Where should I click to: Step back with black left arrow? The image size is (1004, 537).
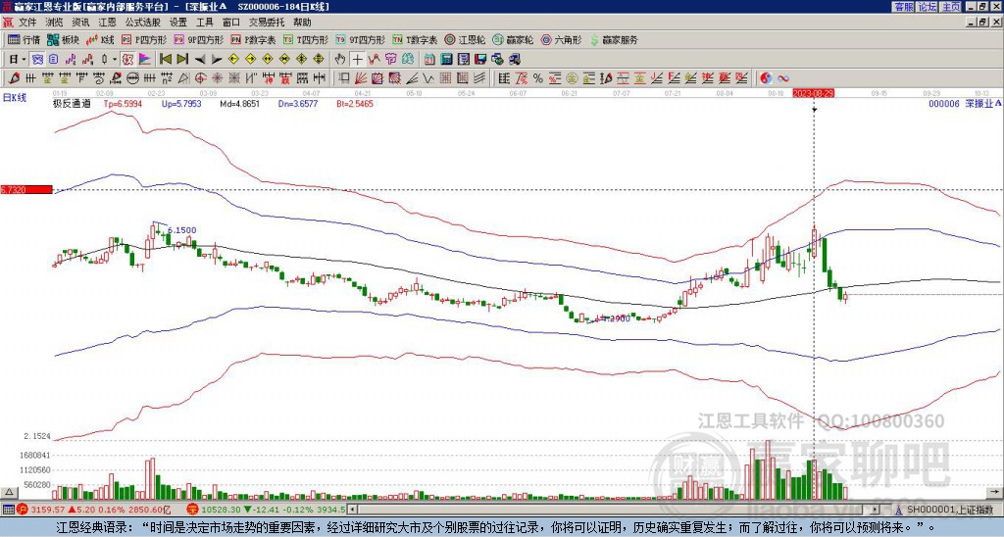[200, 60]
